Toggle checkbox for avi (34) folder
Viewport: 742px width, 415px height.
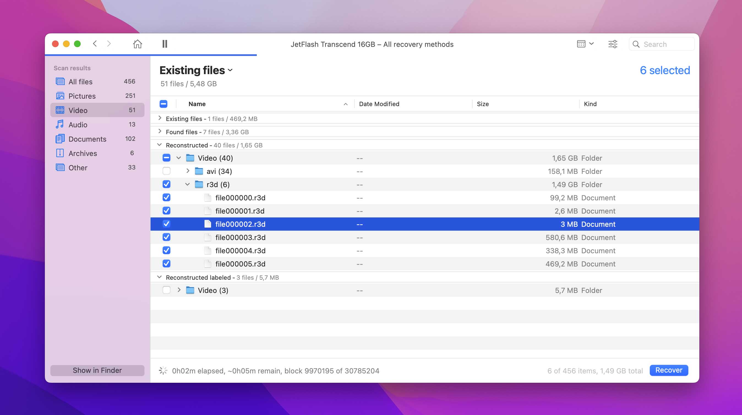tap(167, 171)
